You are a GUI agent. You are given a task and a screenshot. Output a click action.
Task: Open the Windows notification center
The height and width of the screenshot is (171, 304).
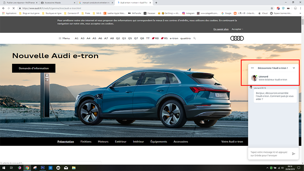tap(299, 168)
